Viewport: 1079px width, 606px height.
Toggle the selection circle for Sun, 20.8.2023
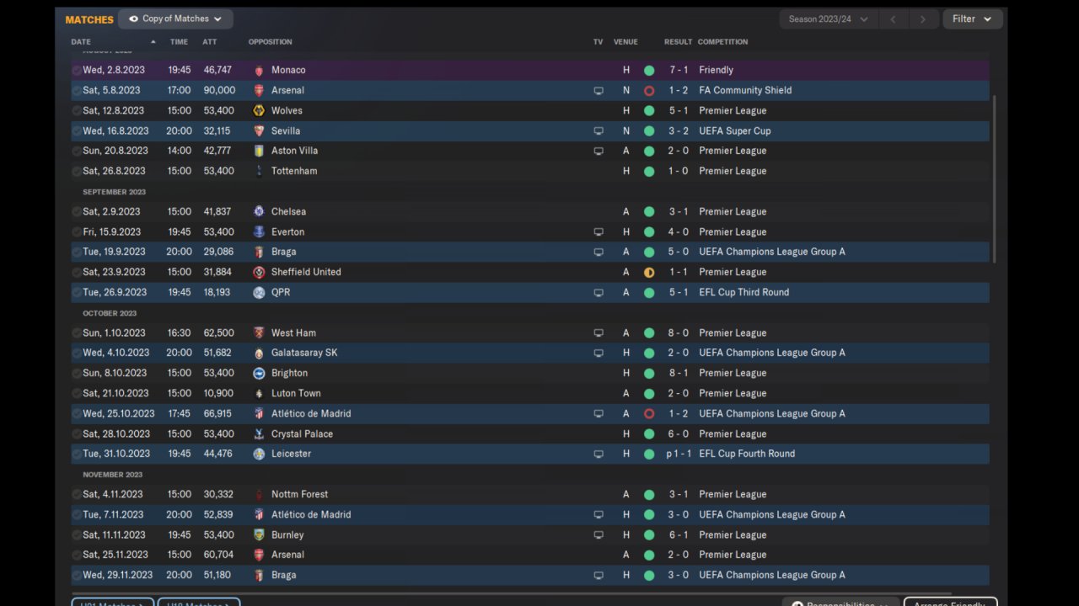point(77,151)
